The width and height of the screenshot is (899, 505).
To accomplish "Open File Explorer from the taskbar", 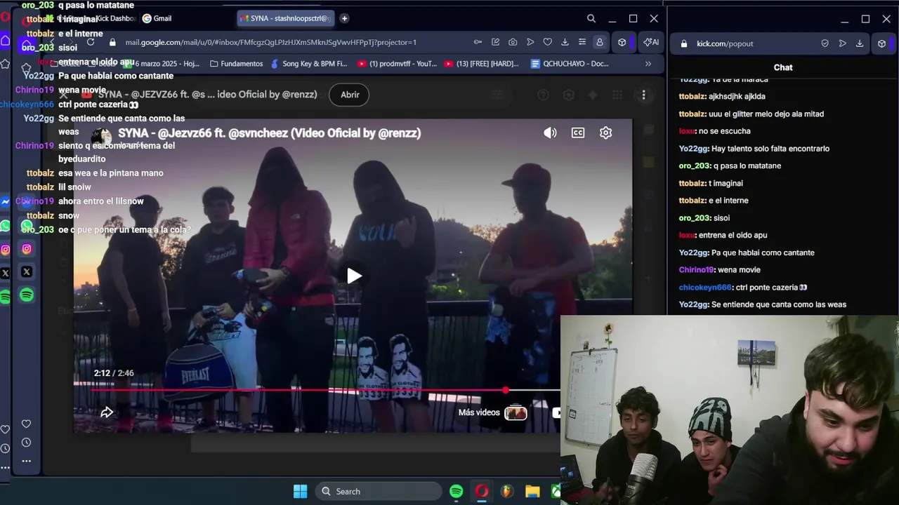I will point(532,491).
